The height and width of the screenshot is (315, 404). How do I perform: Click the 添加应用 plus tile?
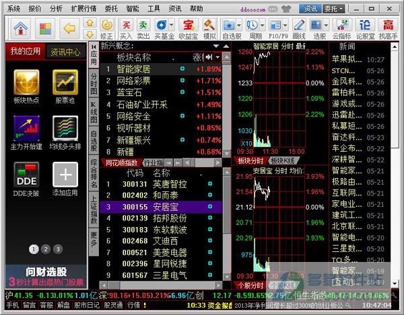tap(65, 175)
